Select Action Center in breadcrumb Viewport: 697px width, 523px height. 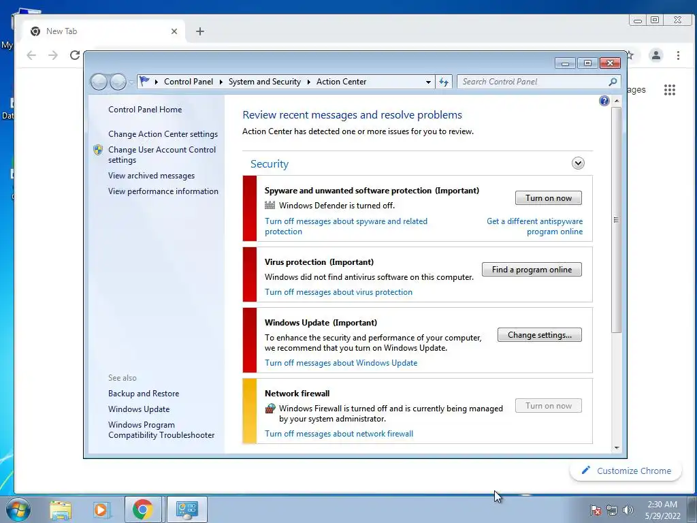(342, 82)
